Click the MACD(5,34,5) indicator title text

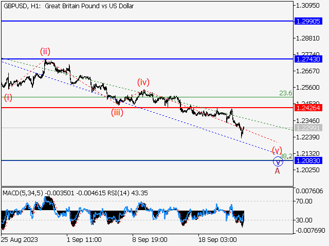pyautogui.click(x=23, y=193)
